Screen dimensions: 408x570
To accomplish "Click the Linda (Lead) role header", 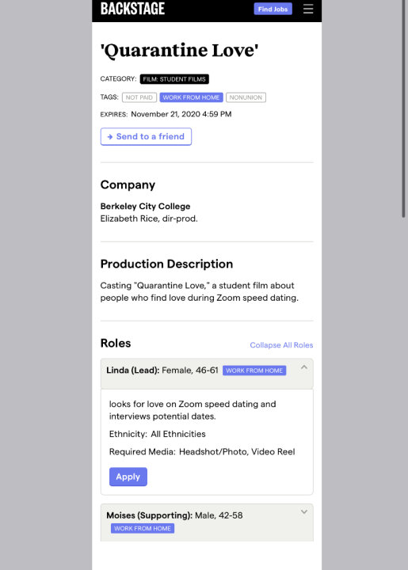I will click(x=207, y=374).
